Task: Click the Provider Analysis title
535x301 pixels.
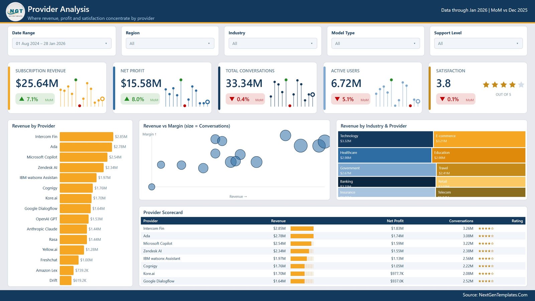Action: coord(59,9)
